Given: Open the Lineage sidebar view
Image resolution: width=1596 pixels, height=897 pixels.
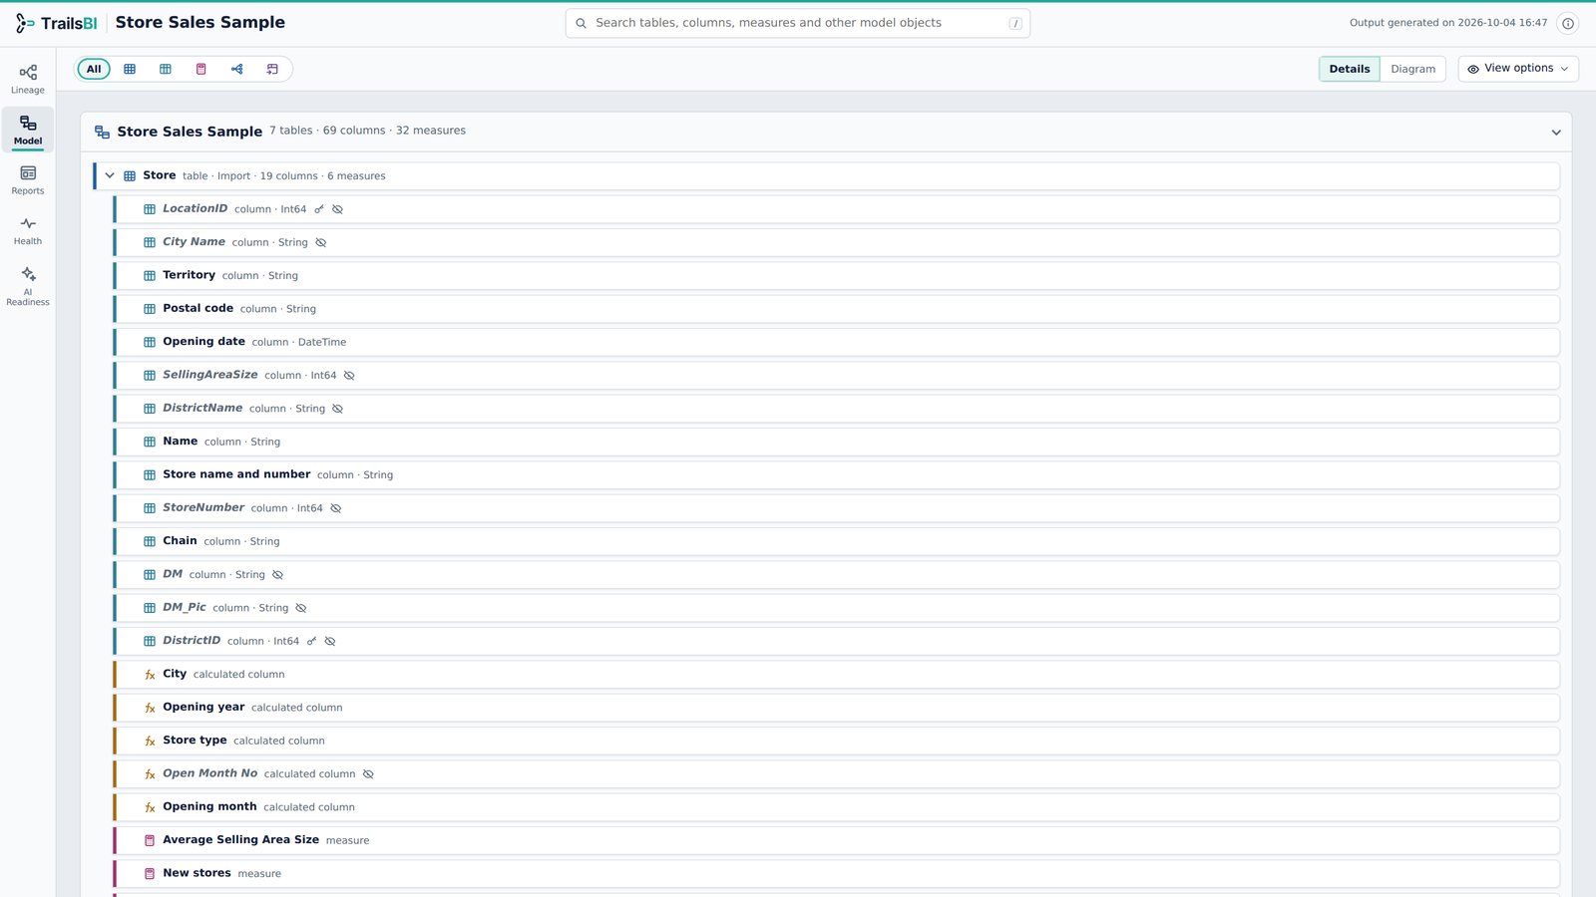Looking at the screenshot, I should 28,79.
